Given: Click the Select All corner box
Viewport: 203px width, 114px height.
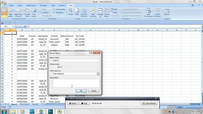Looking at the screenshot, I should click(x=2, y=30).
